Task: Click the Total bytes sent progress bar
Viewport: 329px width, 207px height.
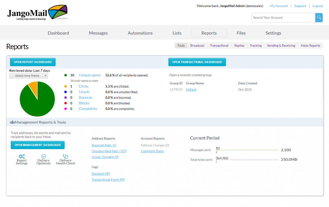Action: pos(247,160)
